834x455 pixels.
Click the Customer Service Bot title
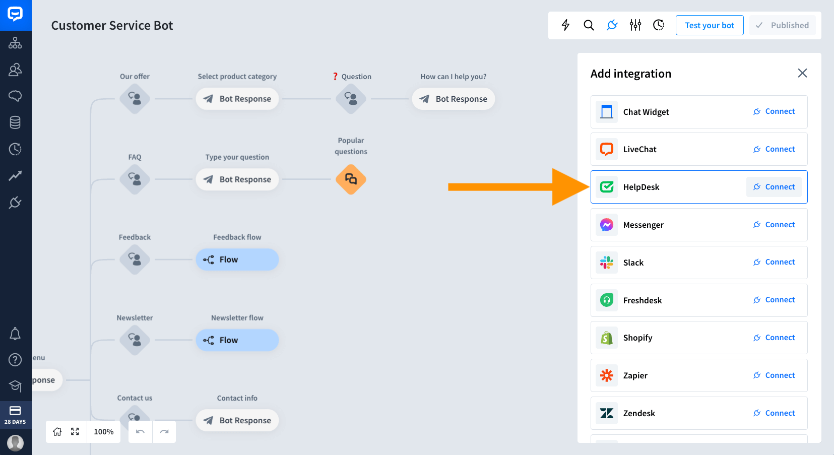(x=112, y=25)
